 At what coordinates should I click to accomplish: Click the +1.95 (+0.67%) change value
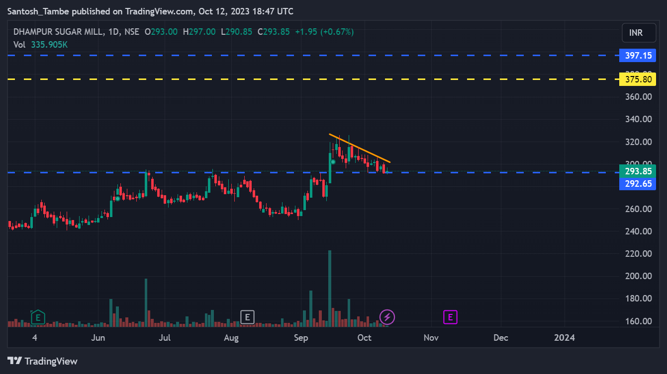coord(324,32)
